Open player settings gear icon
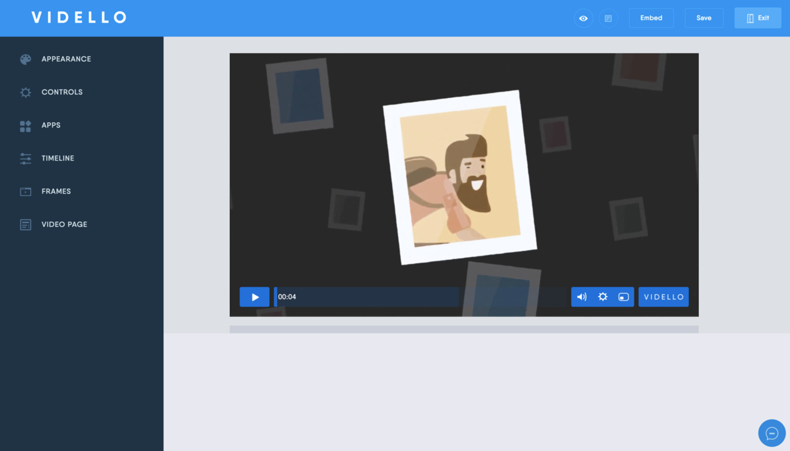 click(x=603, y=297)
